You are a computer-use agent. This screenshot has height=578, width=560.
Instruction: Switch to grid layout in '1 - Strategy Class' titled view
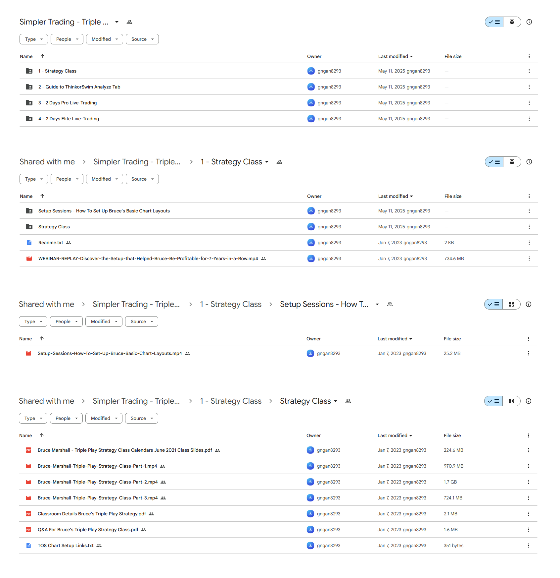click(x=512, y=162)
